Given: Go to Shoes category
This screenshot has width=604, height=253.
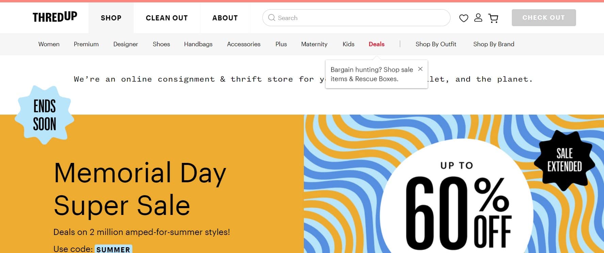Looking at the screenshot, I should 161,44.
